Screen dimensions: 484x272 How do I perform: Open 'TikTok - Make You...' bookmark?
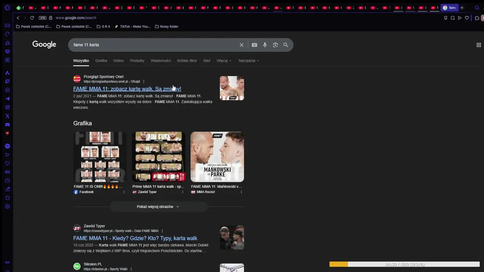(132, 26)
